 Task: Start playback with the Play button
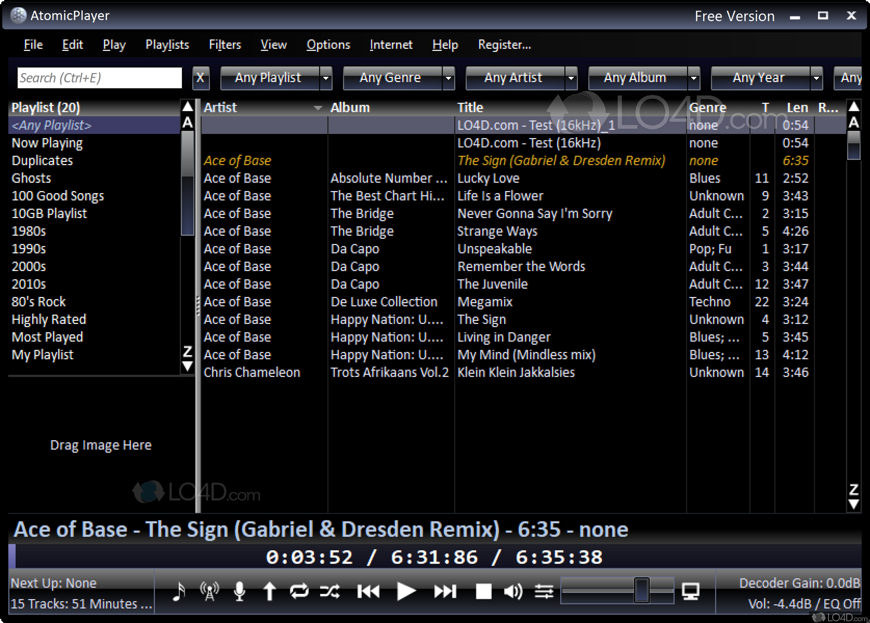tap(406, 591)
